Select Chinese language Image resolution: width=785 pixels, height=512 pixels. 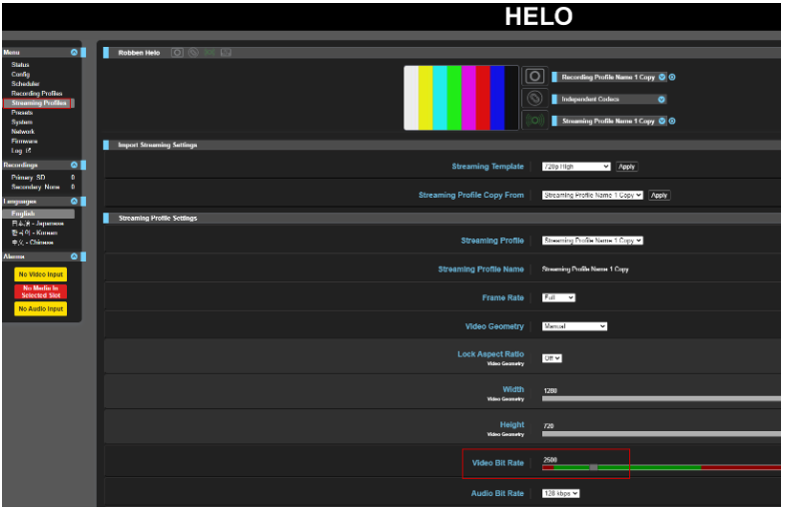click(33, 243)
